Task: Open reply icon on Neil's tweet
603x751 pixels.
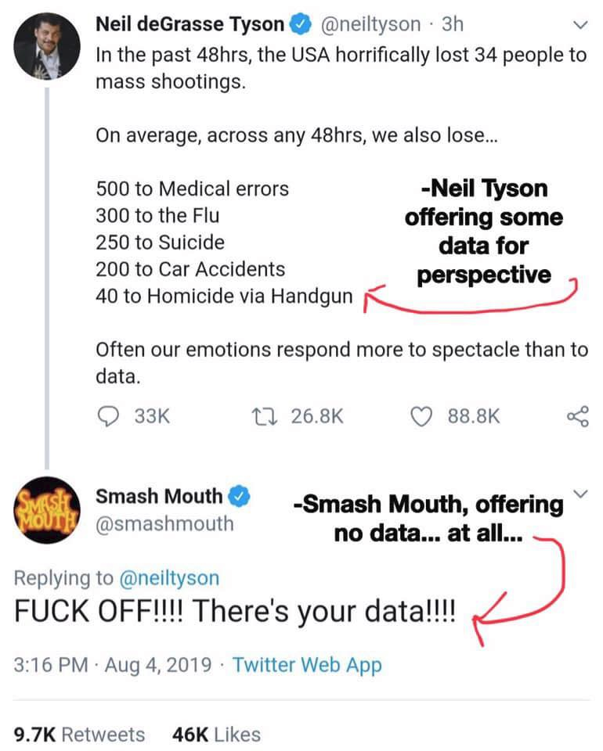Action: tap(108, 416)
